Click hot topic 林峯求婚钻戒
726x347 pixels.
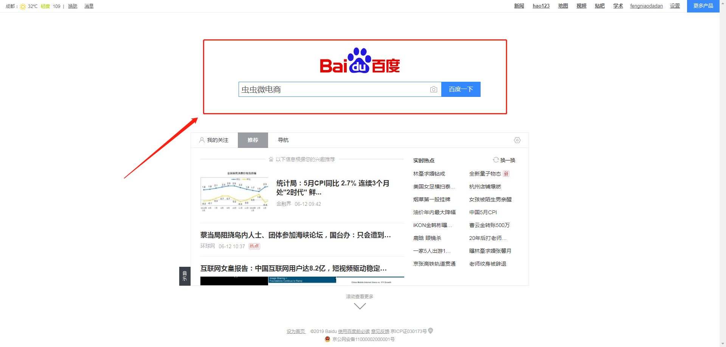coord(429,174)
